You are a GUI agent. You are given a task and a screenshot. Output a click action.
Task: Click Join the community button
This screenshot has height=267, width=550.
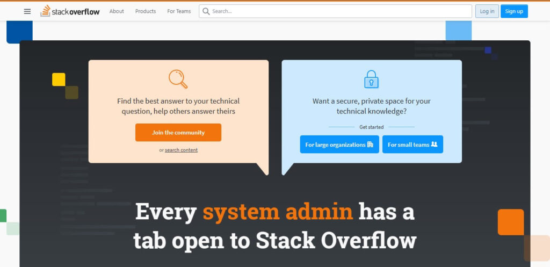click(178, 133)
